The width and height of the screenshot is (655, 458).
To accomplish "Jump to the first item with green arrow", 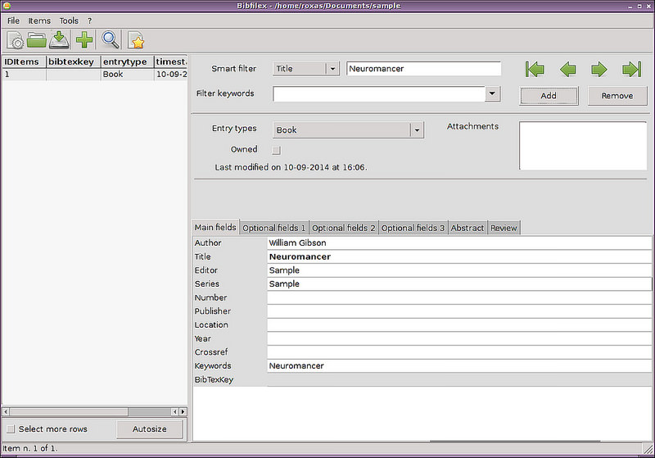I will [x=535, y=69].
